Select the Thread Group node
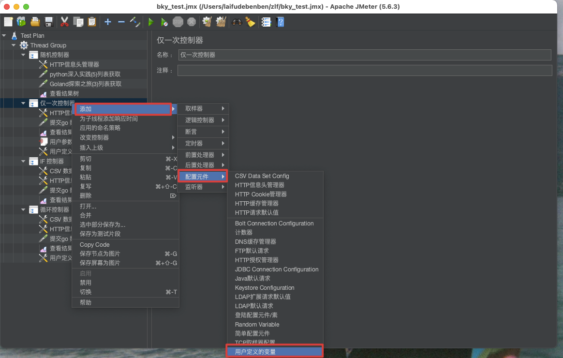This screenshot has height=358, width=563. click(48, 45)
